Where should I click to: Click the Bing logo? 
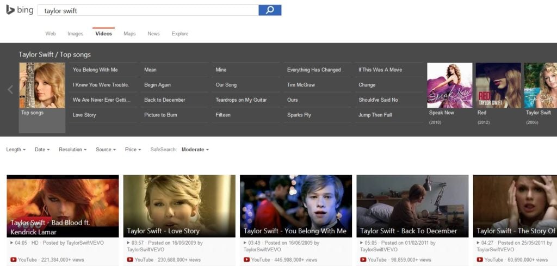(20, 10)
